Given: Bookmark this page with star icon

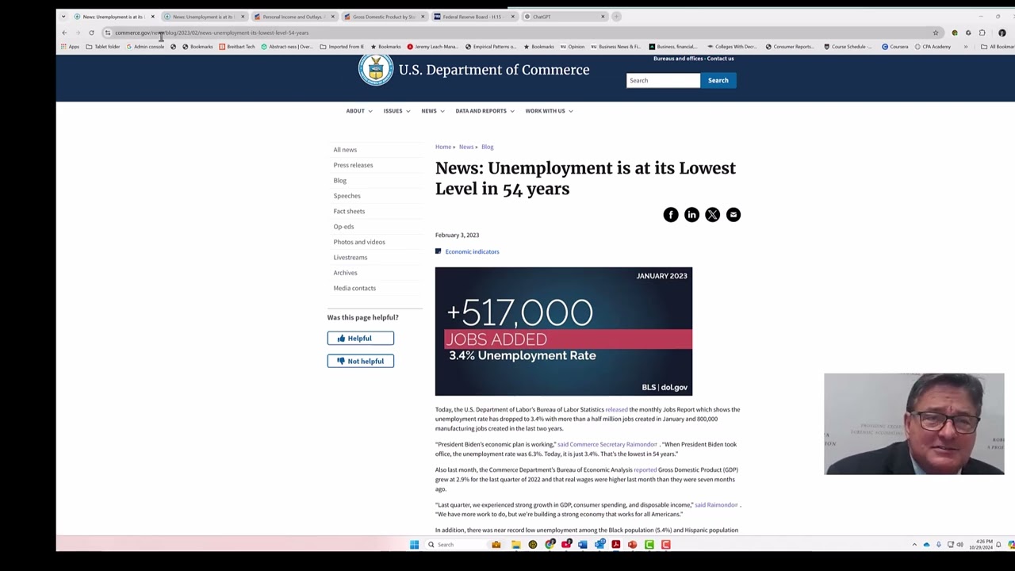Looking at the screenshot, I should 936,33.
